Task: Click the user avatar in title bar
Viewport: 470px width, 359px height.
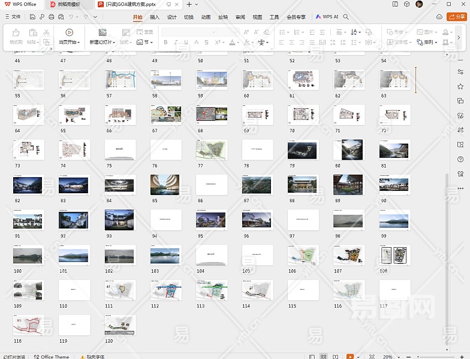Action: [x=419, y=4]
